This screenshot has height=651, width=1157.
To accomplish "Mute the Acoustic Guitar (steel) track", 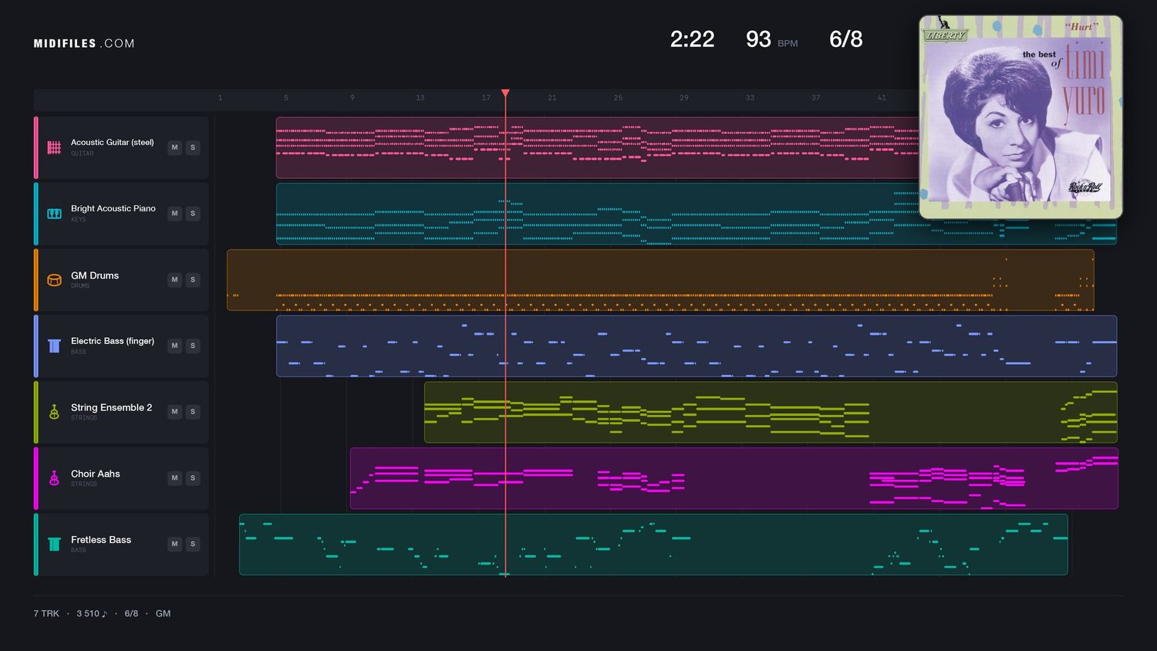I will click(174, 147).
